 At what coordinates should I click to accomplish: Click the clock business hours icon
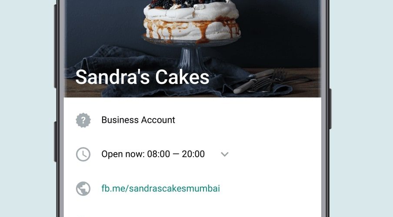[83, 154]
